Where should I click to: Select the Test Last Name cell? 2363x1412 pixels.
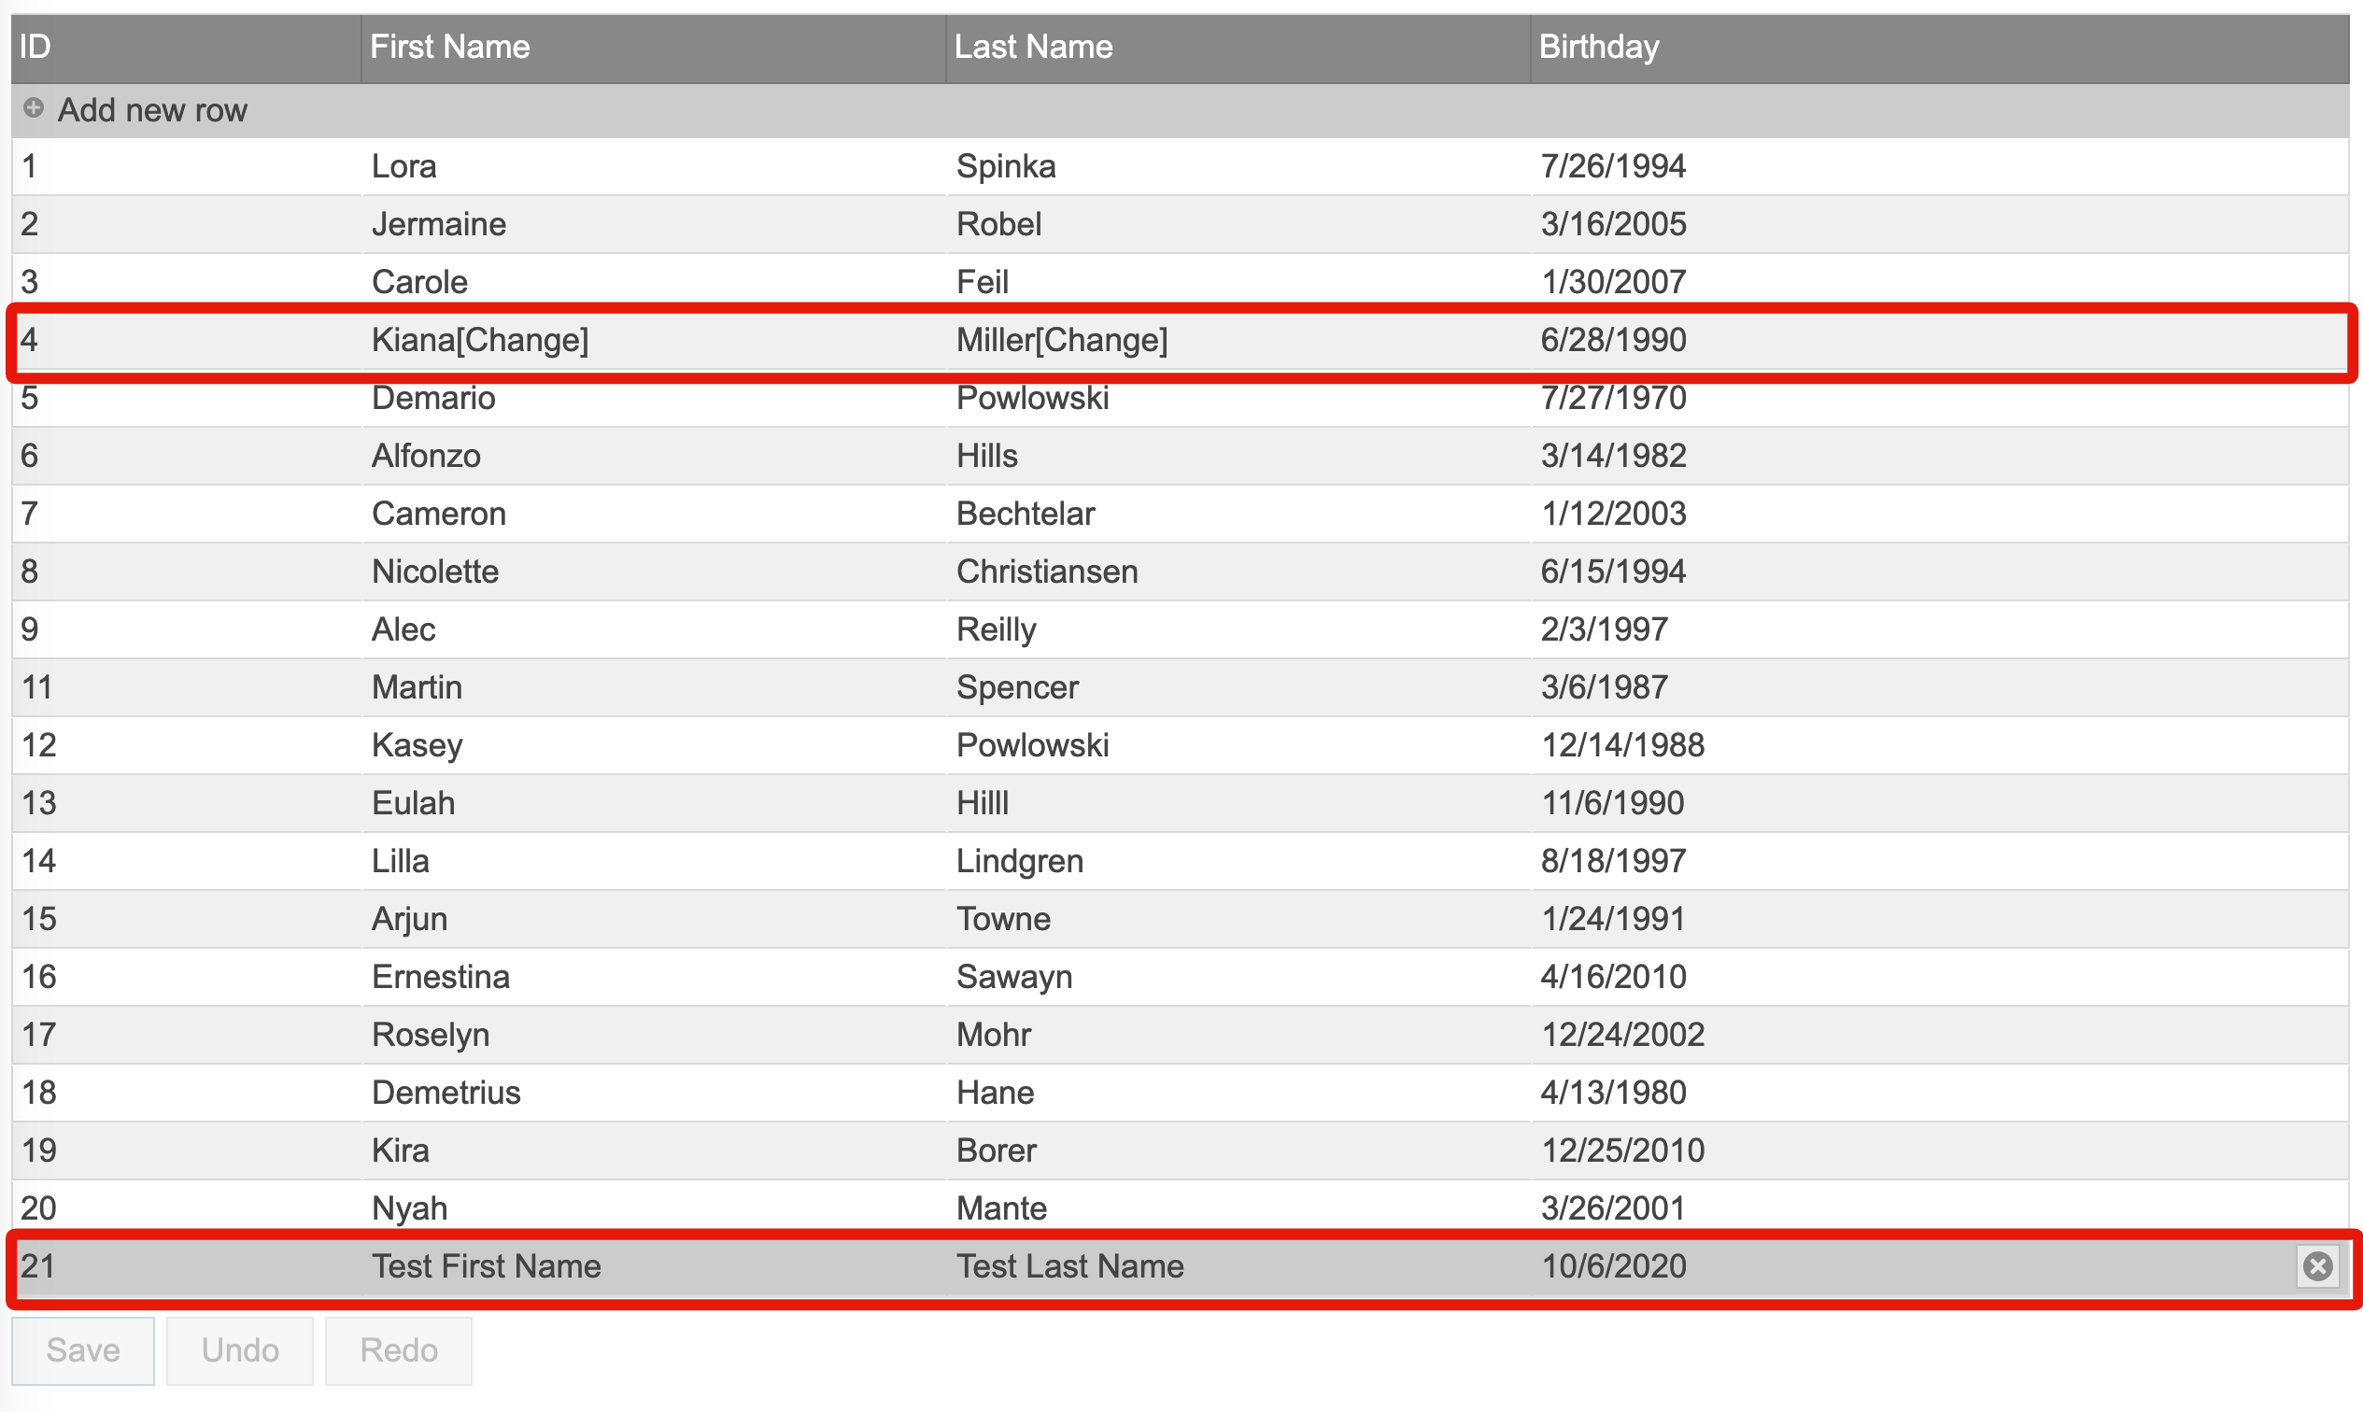pyautogui.click(x=1069, y=1265)
